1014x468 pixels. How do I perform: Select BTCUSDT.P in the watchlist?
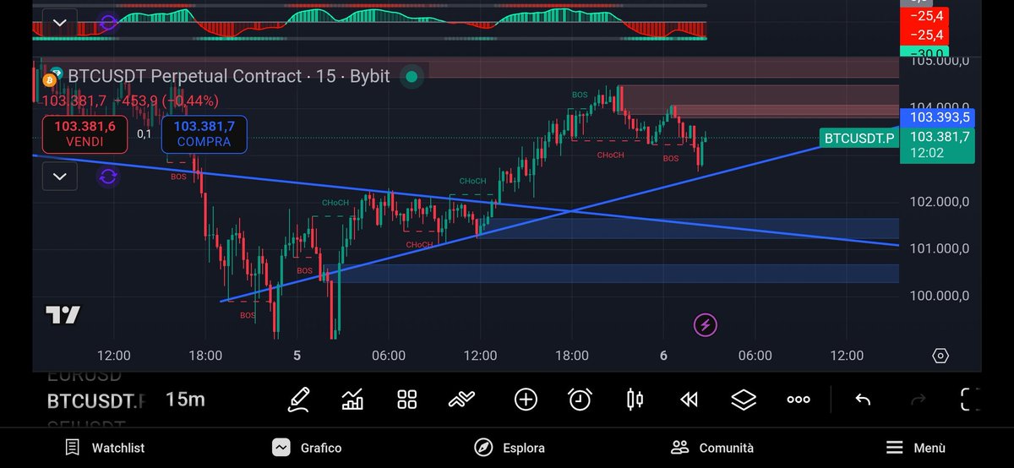[95, 400]
